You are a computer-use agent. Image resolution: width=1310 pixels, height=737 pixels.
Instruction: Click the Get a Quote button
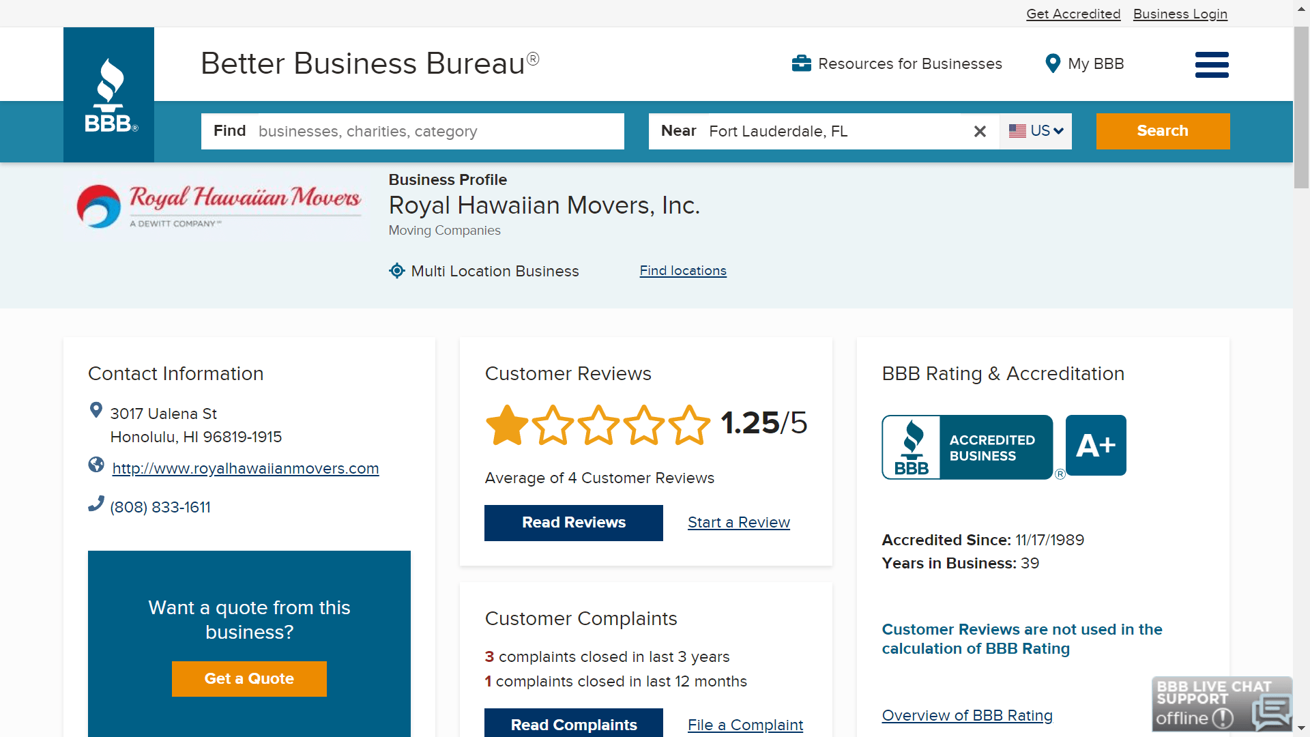249,678
